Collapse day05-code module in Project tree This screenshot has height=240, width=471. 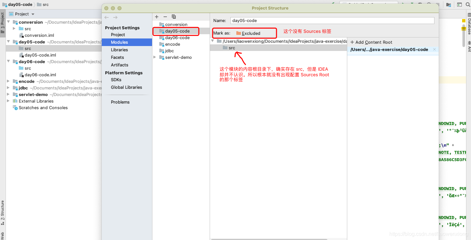click(x=9, y=42)
